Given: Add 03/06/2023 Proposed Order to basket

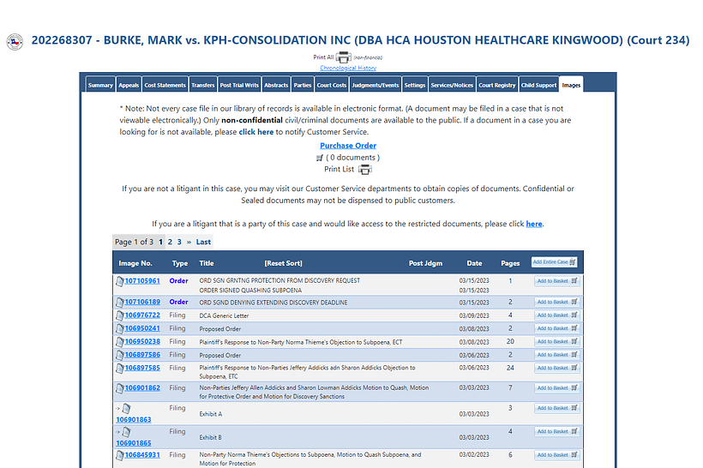Looking at the screenshot, I should [x=557, y=355].
